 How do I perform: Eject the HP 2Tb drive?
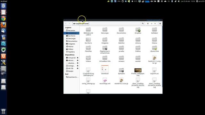[78, 68]
